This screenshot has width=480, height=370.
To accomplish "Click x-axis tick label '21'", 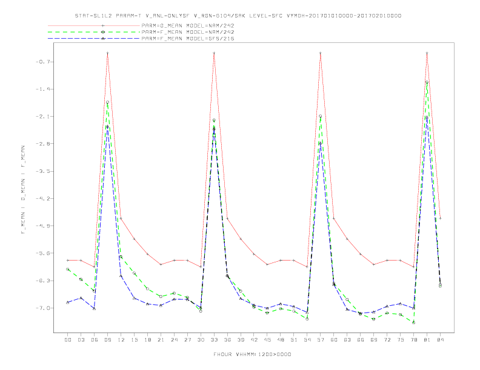I will [x=161, y=340].
